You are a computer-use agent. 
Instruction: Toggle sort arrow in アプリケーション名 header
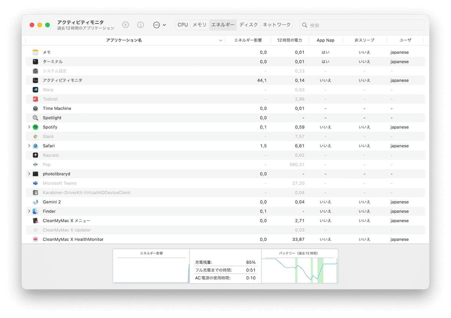pos(221,40)
